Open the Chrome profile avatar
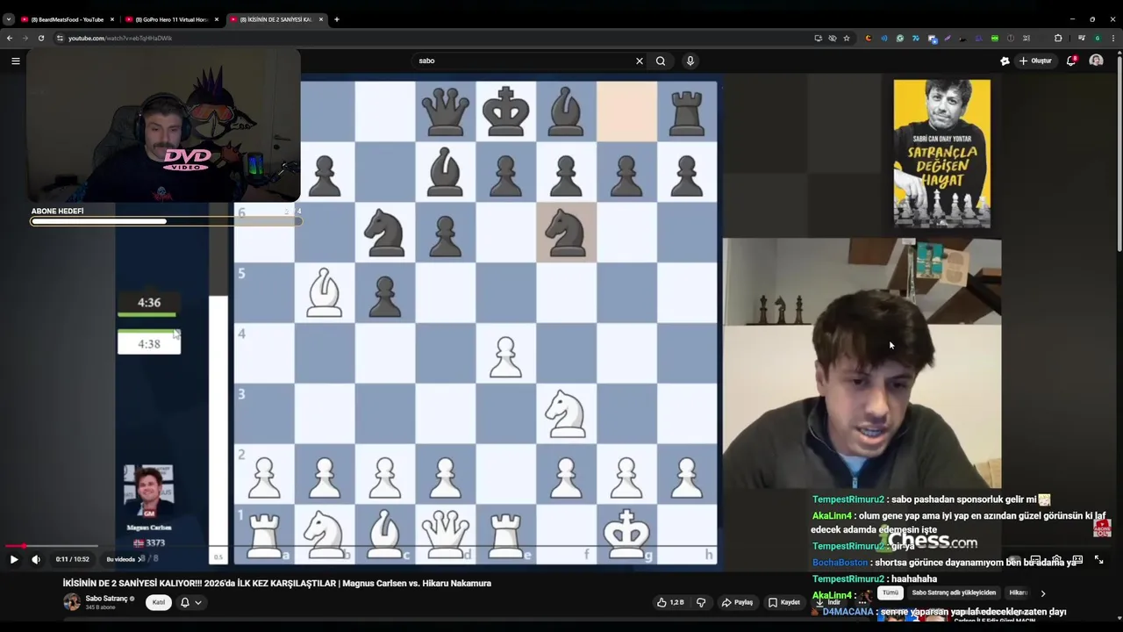The width and height of the screenshot is (1123, 632). pyautogui.click(x=1098, y=38)
